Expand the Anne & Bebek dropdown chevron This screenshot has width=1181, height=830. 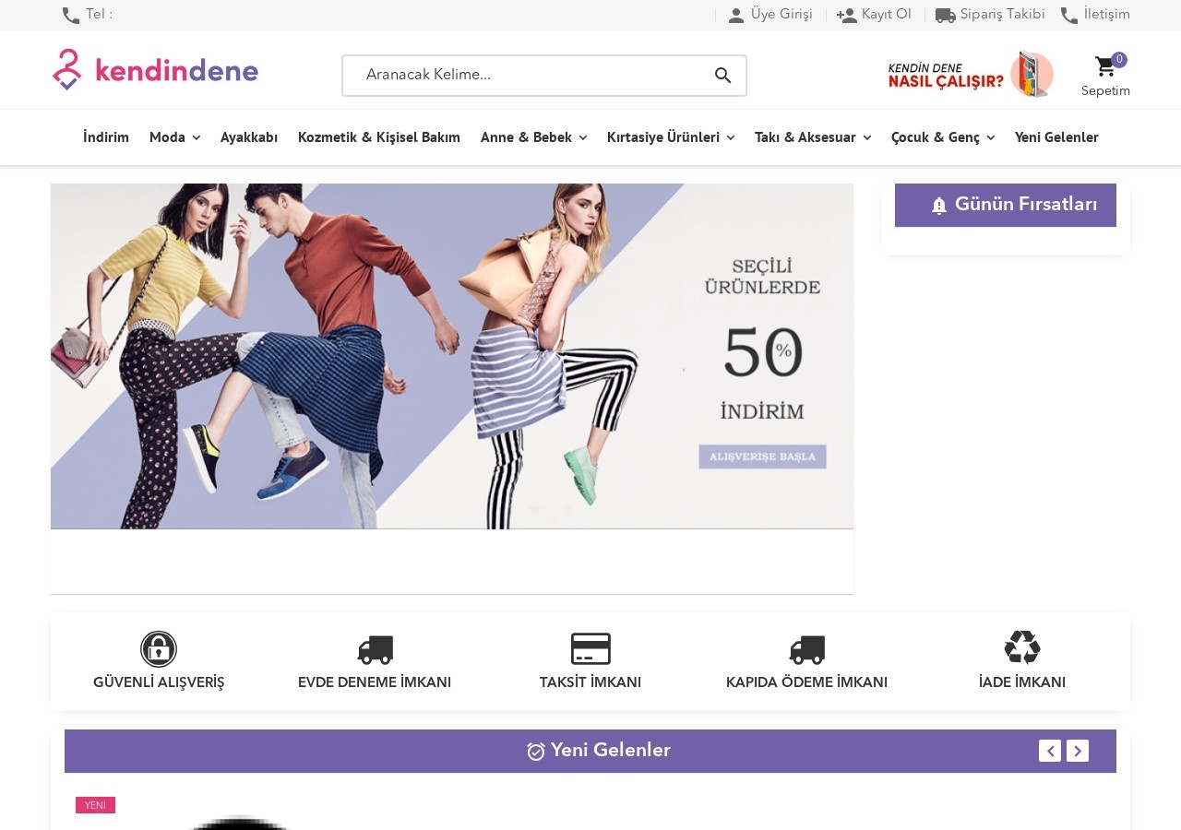[582, 138]
